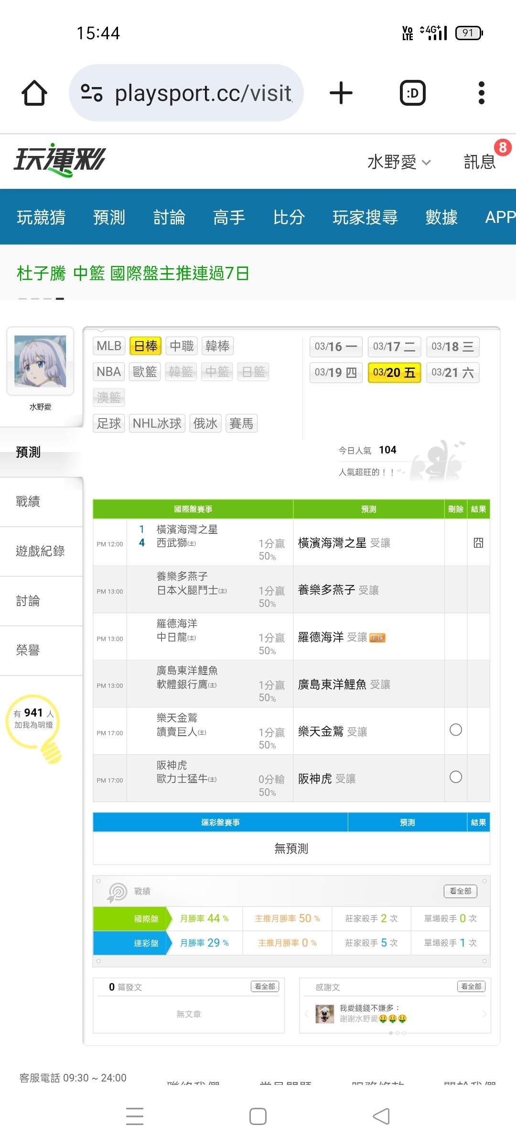Choose date 03/16 一

coord(336,347)
